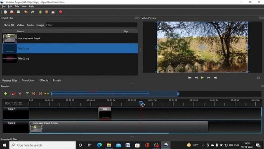
Task: Open the Title menu
Action: (17, 7)
